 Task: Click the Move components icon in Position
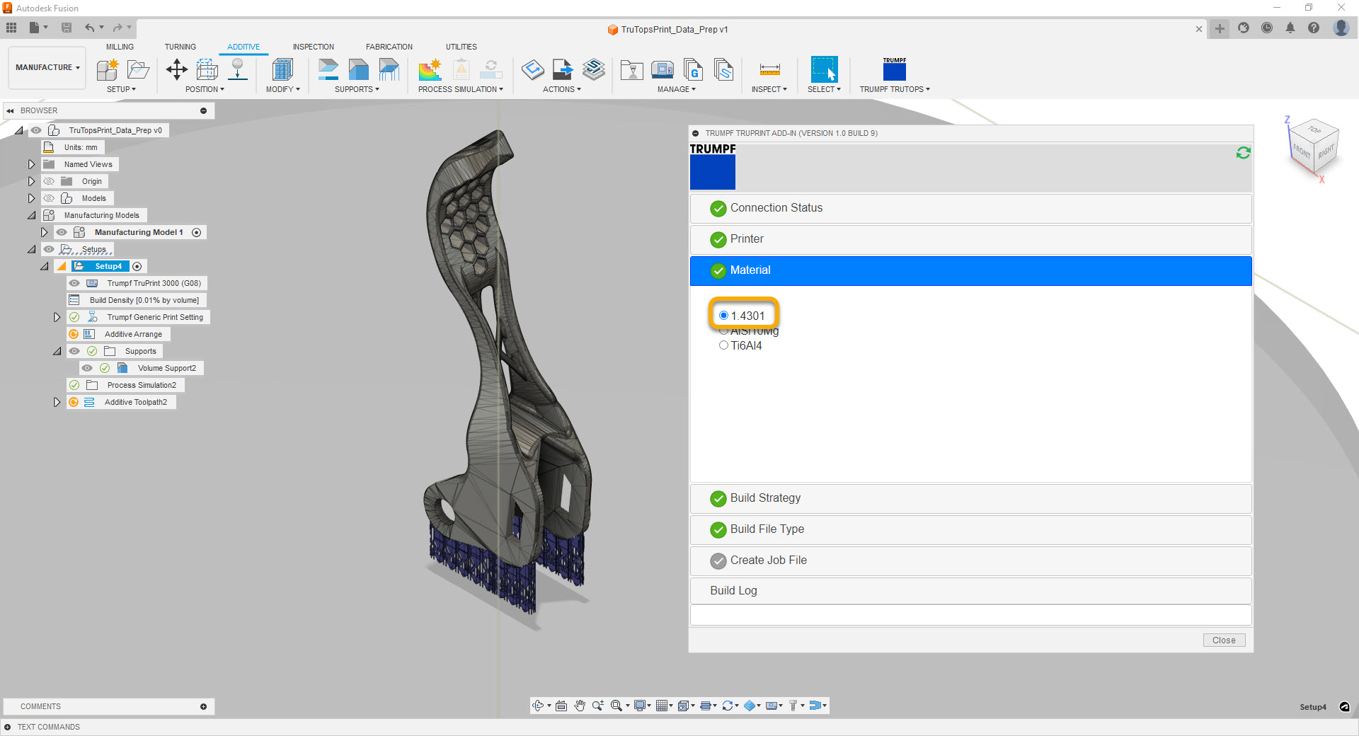(x=176, y=69)
